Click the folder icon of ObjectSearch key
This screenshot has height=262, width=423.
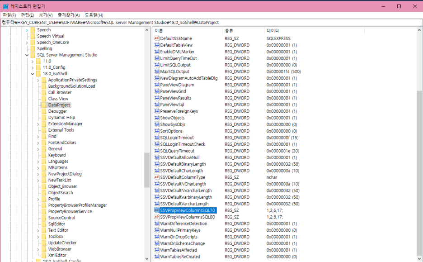[x=44, y=193]
